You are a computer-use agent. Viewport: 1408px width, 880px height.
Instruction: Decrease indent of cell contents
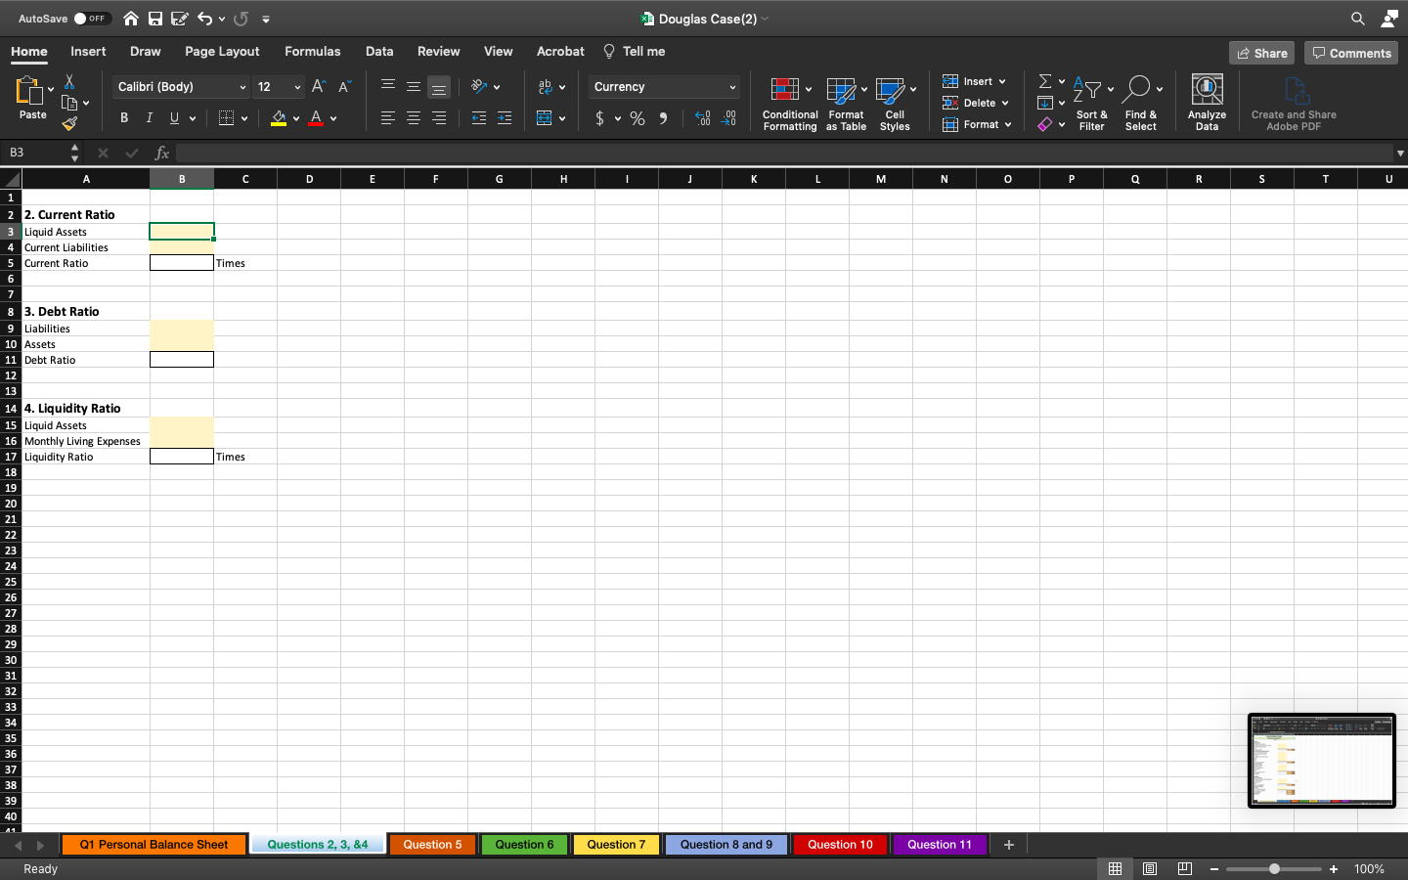point(479,118)
